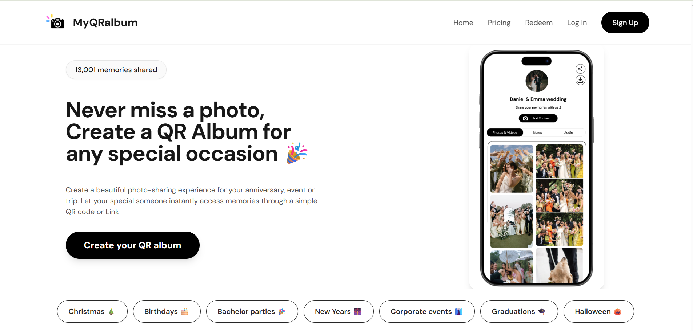The height and width of the screenshot is (331, 693).
Task: Tap the download icon on phone mockup
Action: tap(580, 80)
